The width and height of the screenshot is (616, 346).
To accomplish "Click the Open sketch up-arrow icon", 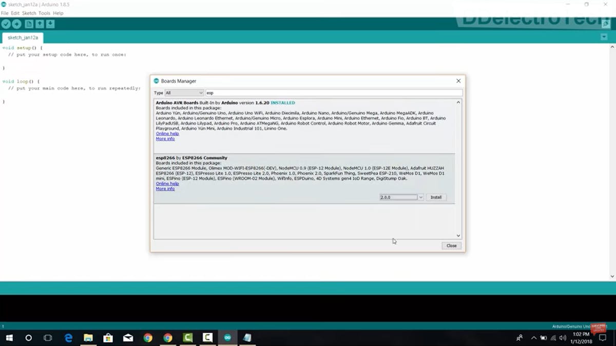I will [40, 24].
